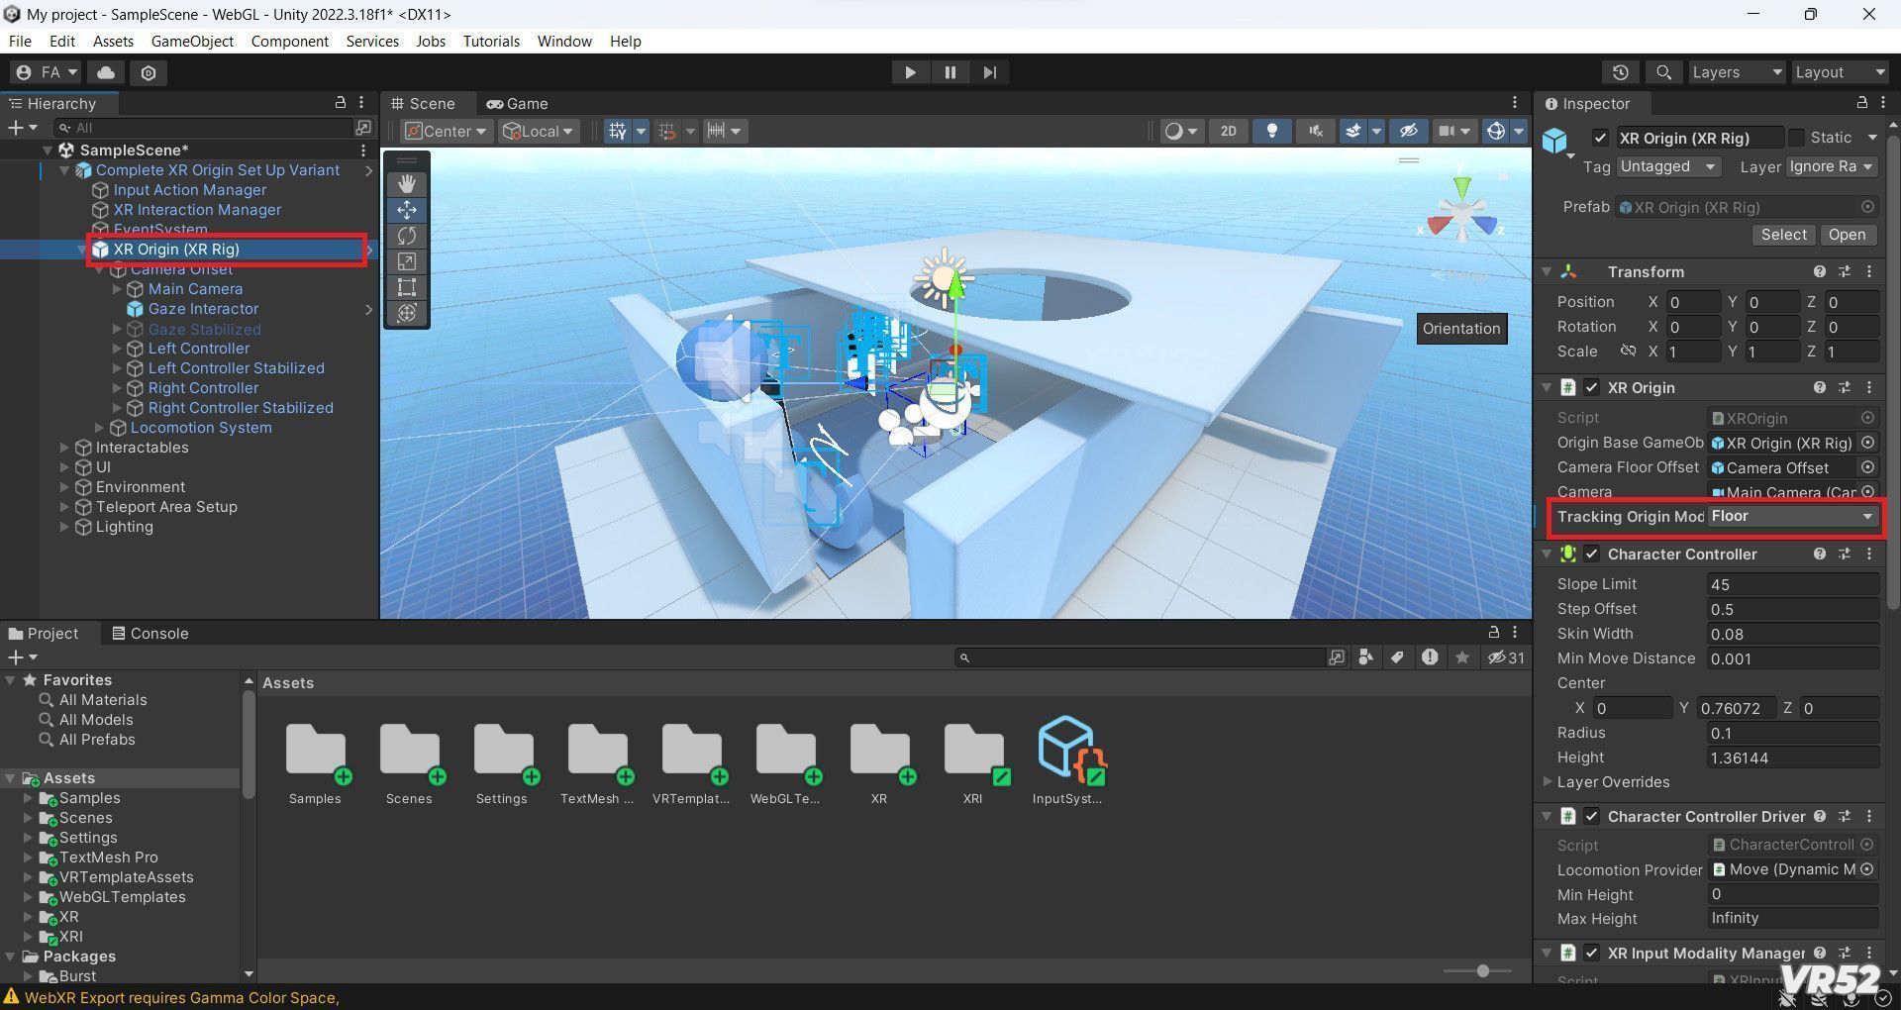Open the Window menu
The height and width of the screenshot is (1010, 1901).
point(564,41)
